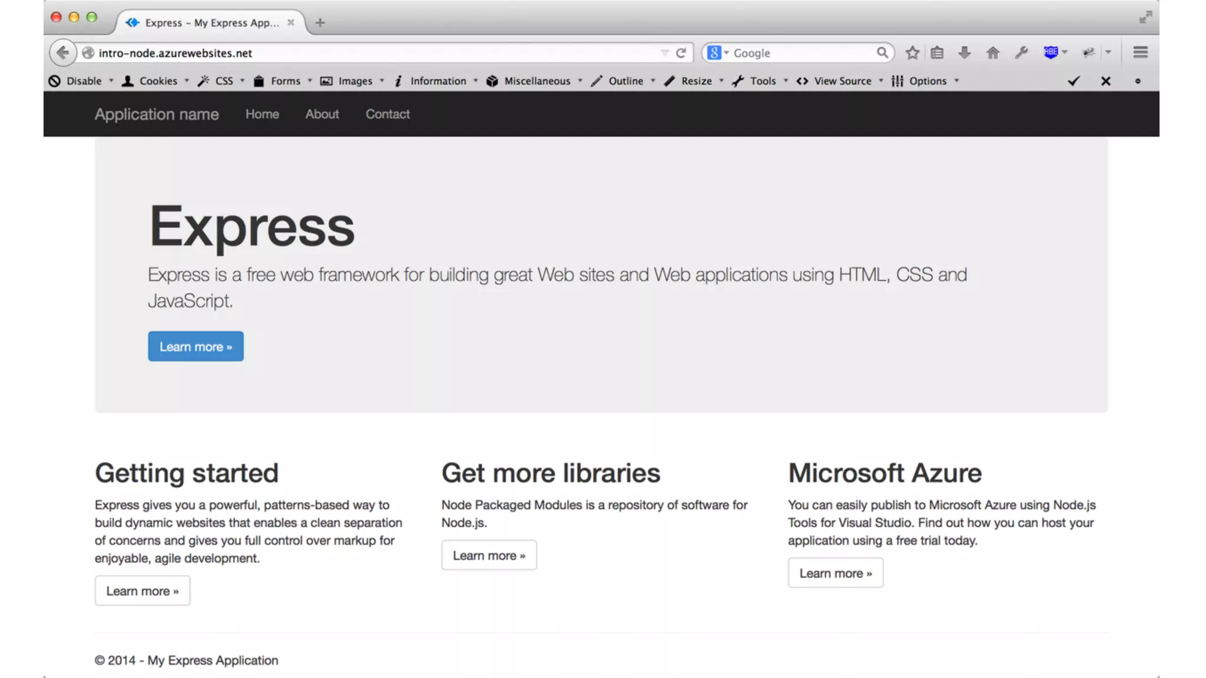
Task: Close the Express tab
Action: [290, 22]
